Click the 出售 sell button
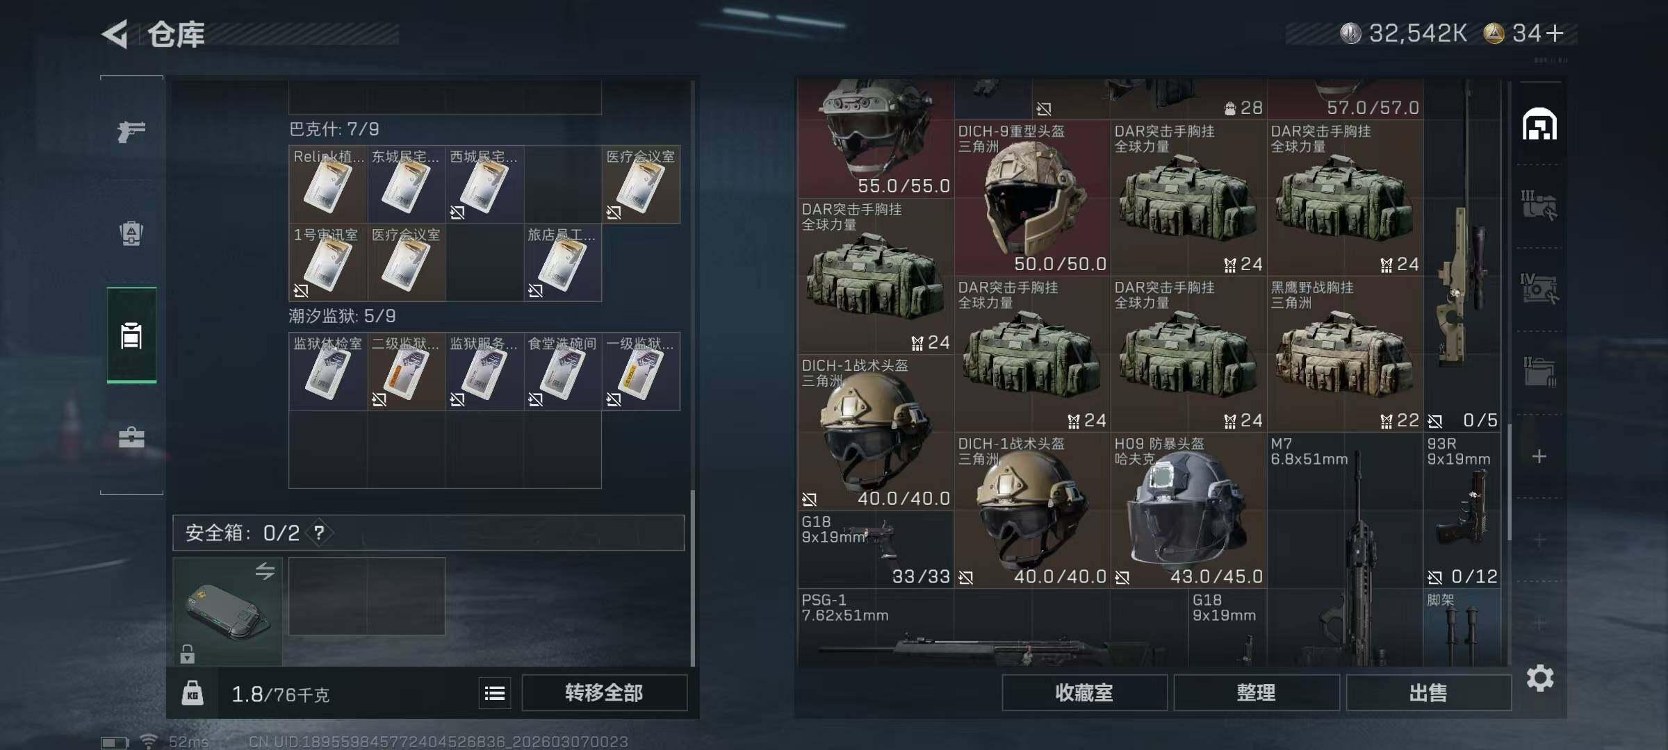Screen dimensions: 1668x750 1428,693
